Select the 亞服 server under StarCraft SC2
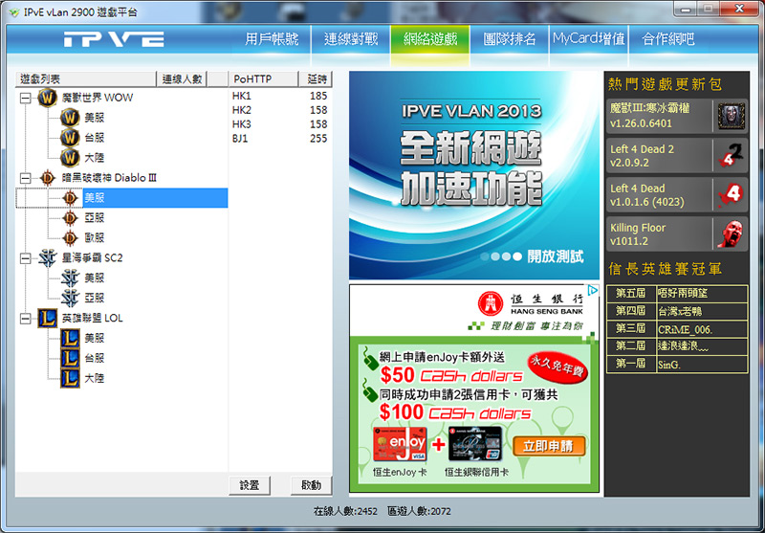 pos(95,298)
